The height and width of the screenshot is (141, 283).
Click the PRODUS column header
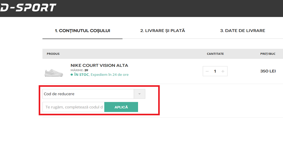(53, 54)
